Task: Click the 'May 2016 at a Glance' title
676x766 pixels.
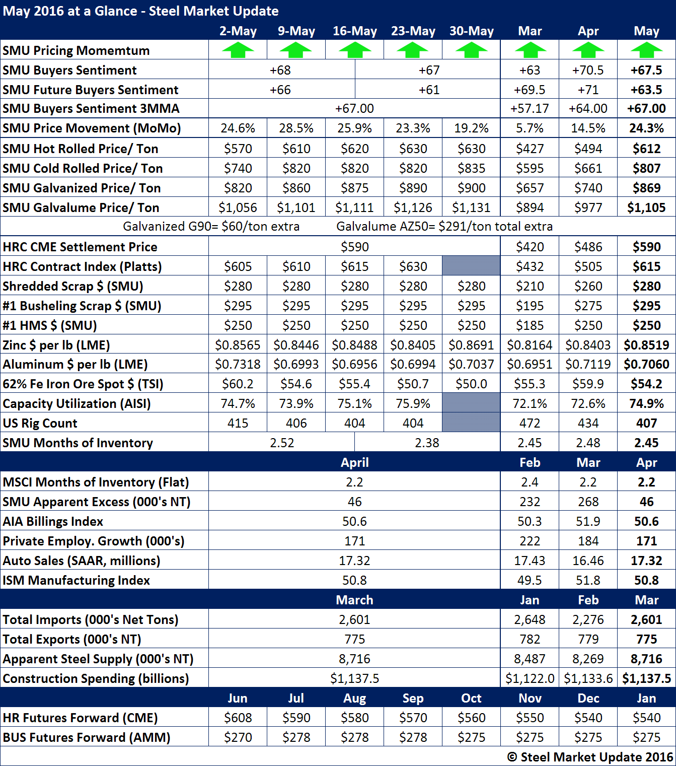Action: click(x=141, y=11)
